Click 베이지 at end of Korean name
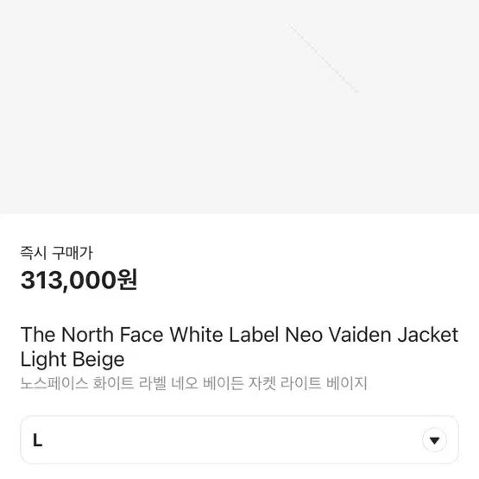This screenshot has width=479, height=479. pos(346,383)
